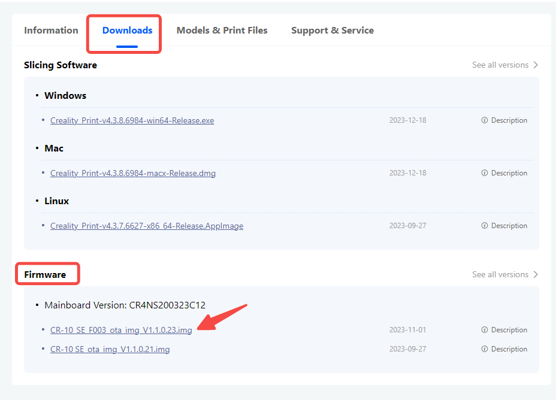Click Description label for V1.1.0.23 firmware
This screenshot has width=556, height=400.
pos(509,330)
